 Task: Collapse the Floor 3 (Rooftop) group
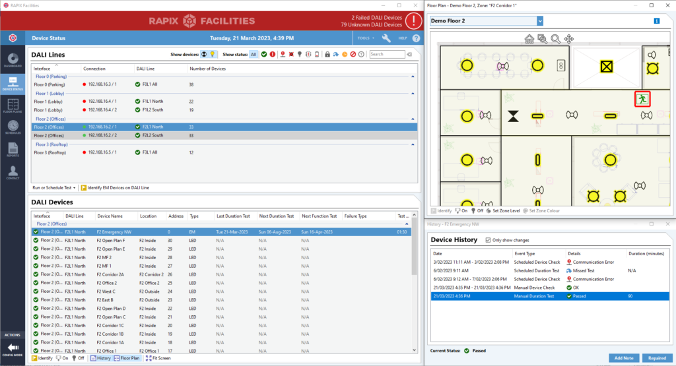coord(413,144)
